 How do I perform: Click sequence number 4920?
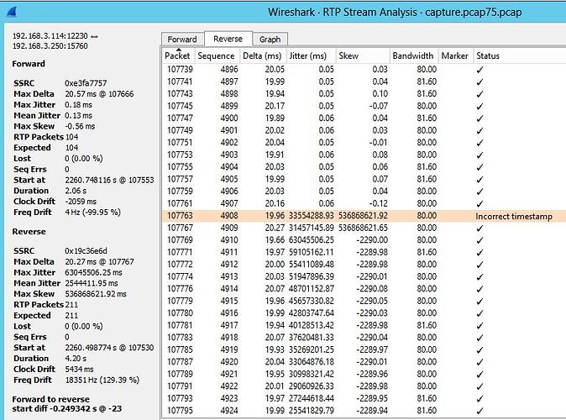coord(229,362)
